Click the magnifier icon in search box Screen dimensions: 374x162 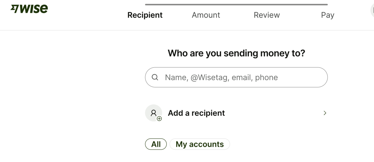155,77
